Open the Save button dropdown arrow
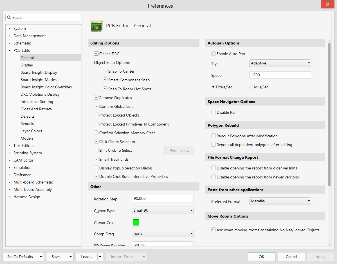The image size is (337, 264). click(x=71, y=257)
